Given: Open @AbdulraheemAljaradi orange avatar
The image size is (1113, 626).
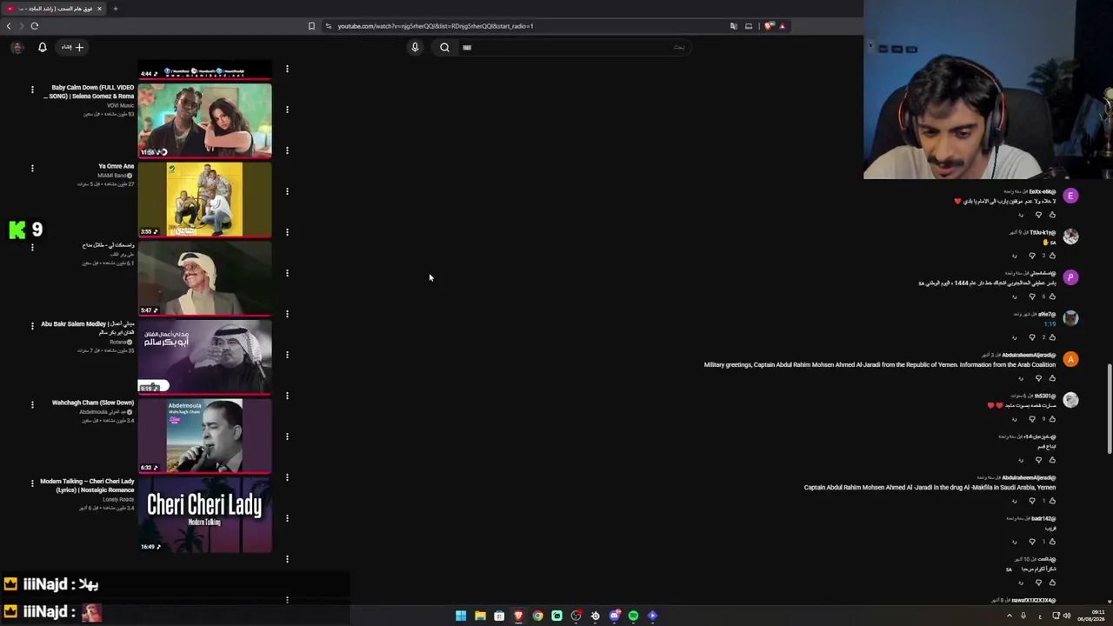Looking at the screenshot, I should pyautogui.click(x=1070, y=359).
